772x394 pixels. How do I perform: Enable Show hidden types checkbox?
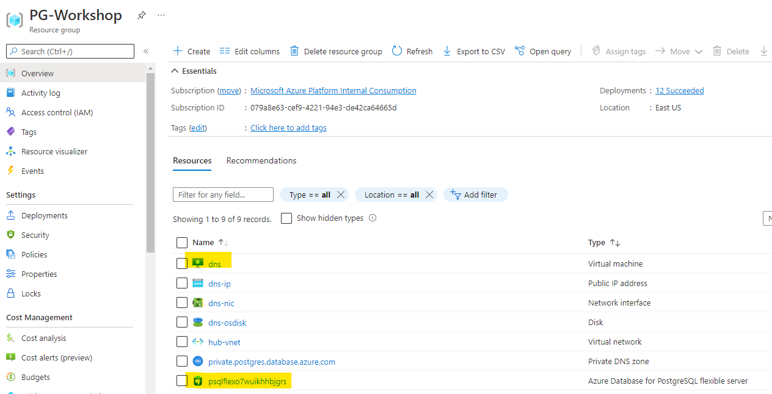pyautogui.click(x=286, y=218)
